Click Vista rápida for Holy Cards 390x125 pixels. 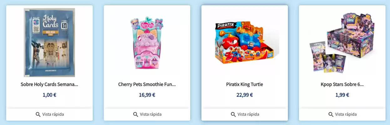point(49,114)
